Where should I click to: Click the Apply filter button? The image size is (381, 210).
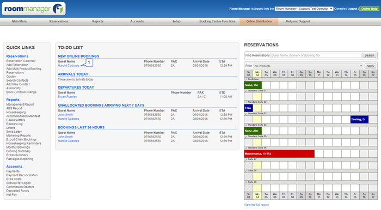coord(370,66)
